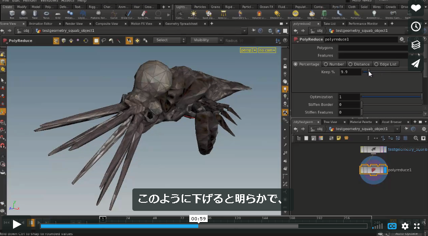428x236 pixels.
Task: Select the Box shelf tool
Action: click(x=12, y=14)
